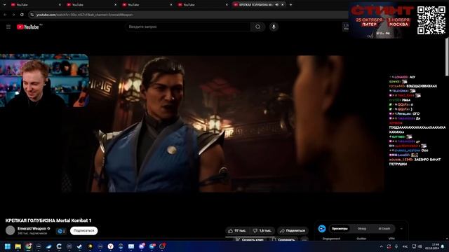Open the Windows Start menu

tap(8, 246)
